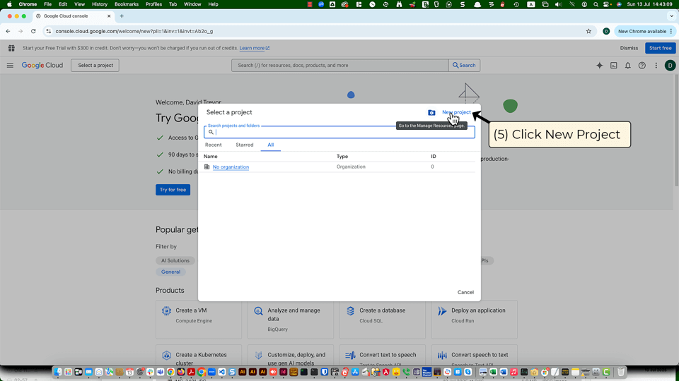This screenshot has width=679, height=381.
Task: Click the No organization building icon
Action: (207, 167)
